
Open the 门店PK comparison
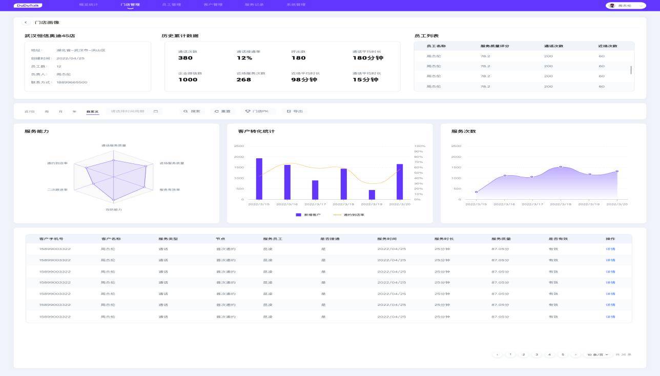coord(257,111)
